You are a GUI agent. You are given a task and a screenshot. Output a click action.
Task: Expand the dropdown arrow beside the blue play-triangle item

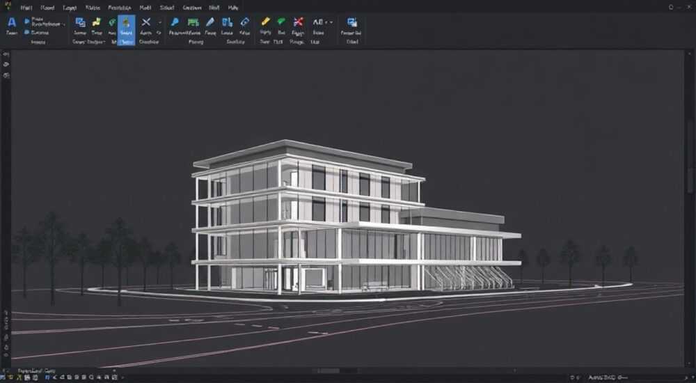pos(64,24)
